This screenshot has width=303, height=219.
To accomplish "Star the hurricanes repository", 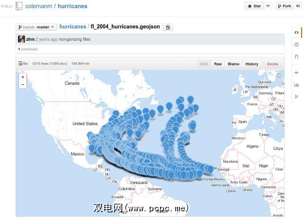I will [254, 6].
